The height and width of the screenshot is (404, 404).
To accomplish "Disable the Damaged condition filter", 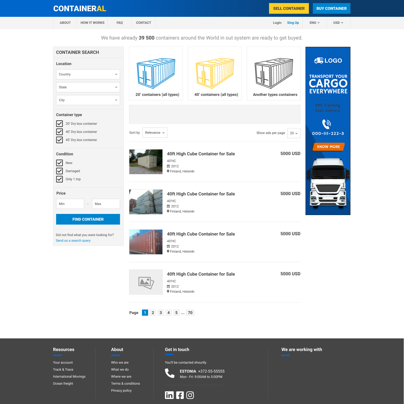I will (x=59, y=171).
